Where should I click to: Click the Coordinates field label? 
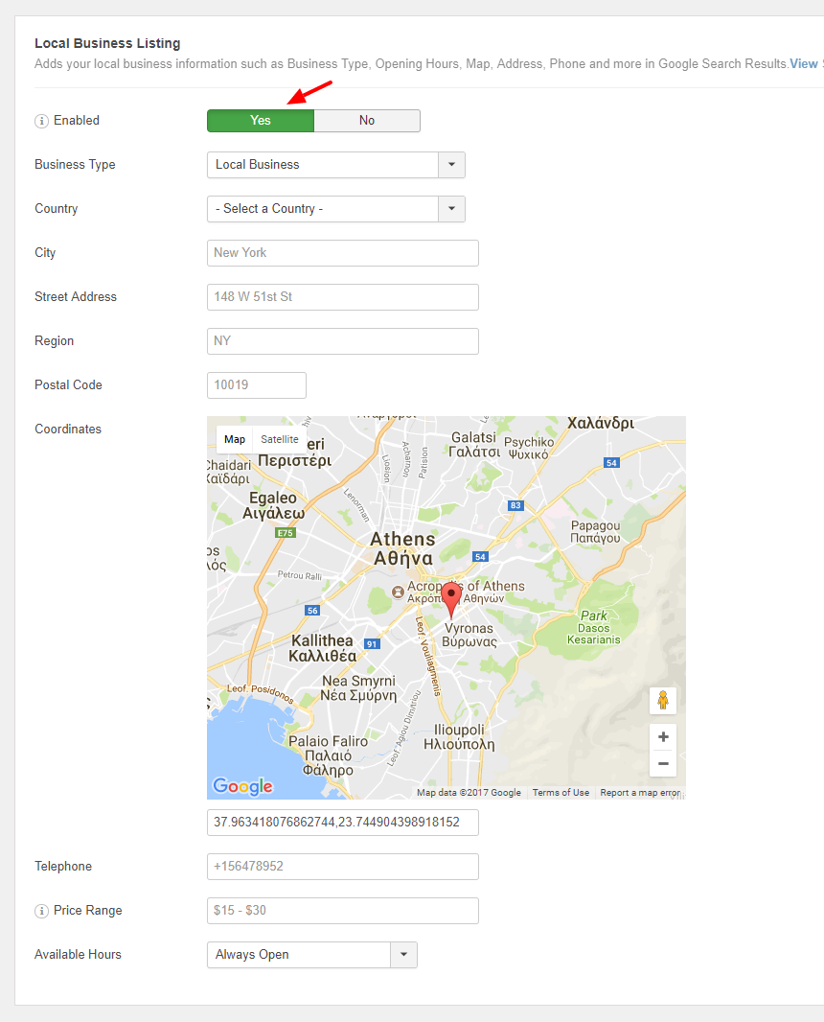click(68, 430)
